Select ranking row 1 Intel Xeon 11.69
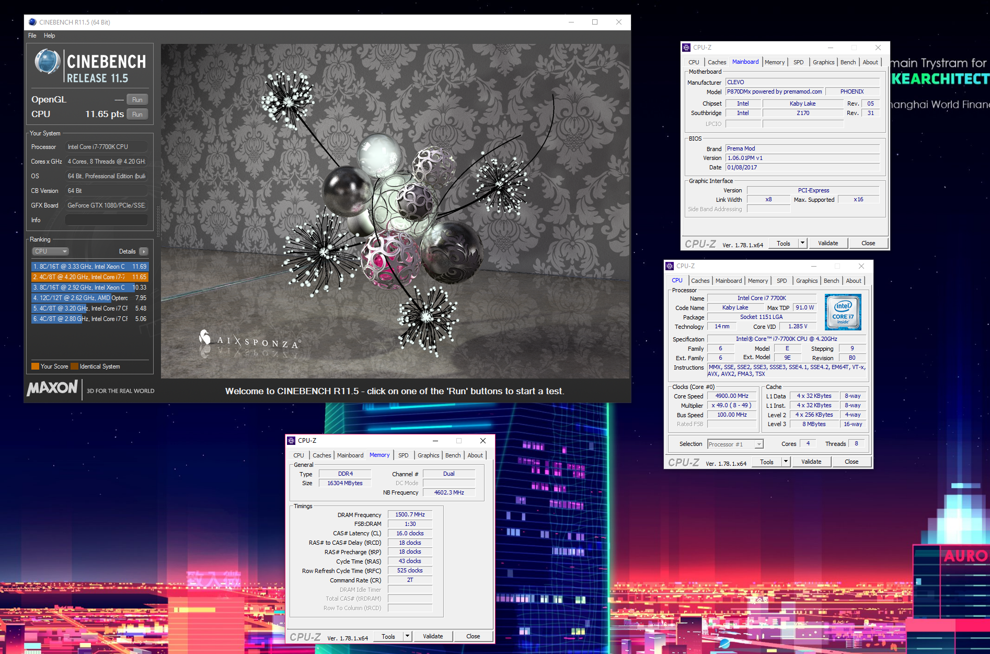This screenshot has width=990, height=654. click(x=90, y=267)
